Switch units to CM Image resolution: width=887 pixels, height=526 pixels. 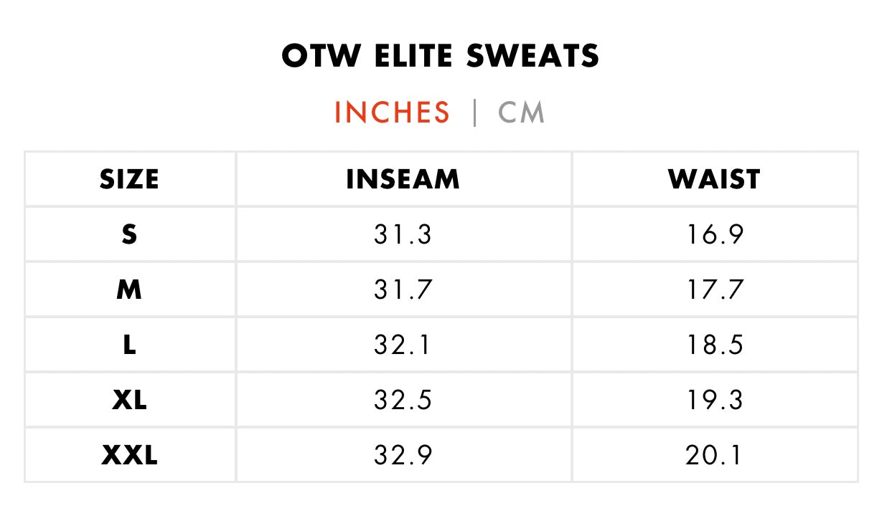click(521, 113)
